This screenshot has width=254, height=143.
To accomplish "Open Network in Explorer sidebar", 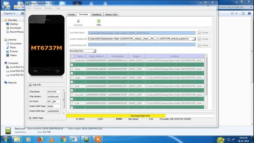I will [12, 83].
